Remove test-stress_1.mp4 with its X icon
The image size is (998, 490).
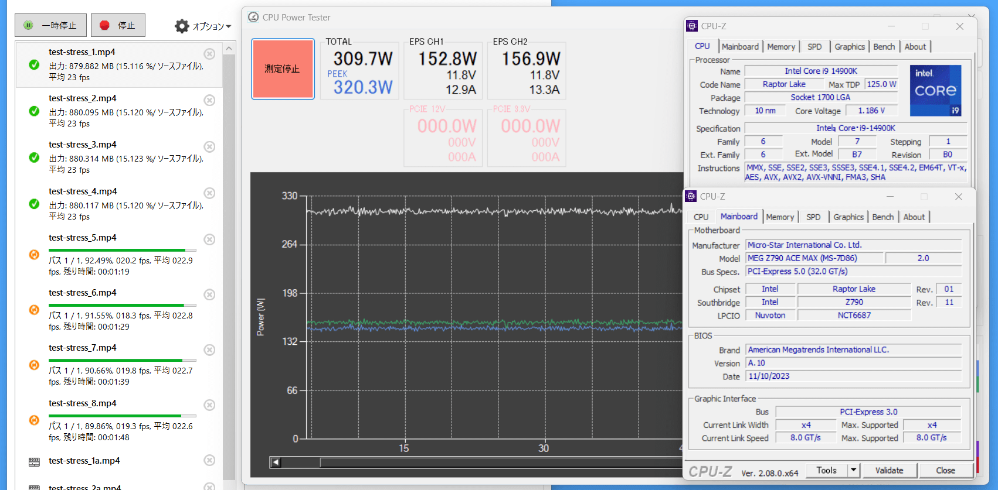tap(209, 54)
